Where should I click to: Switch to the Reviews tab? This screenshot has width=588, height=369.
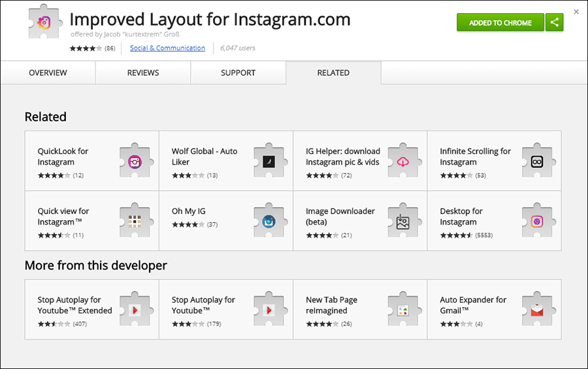coord(143,72)
